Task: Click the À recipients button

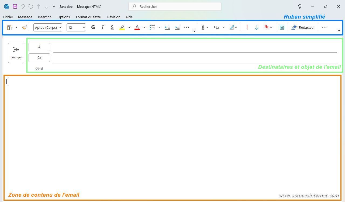Action: click(39, 47)
